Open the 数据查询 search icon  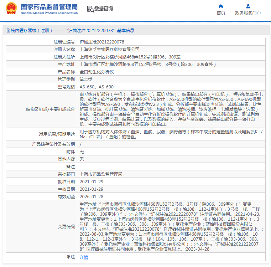click(90, 9)
